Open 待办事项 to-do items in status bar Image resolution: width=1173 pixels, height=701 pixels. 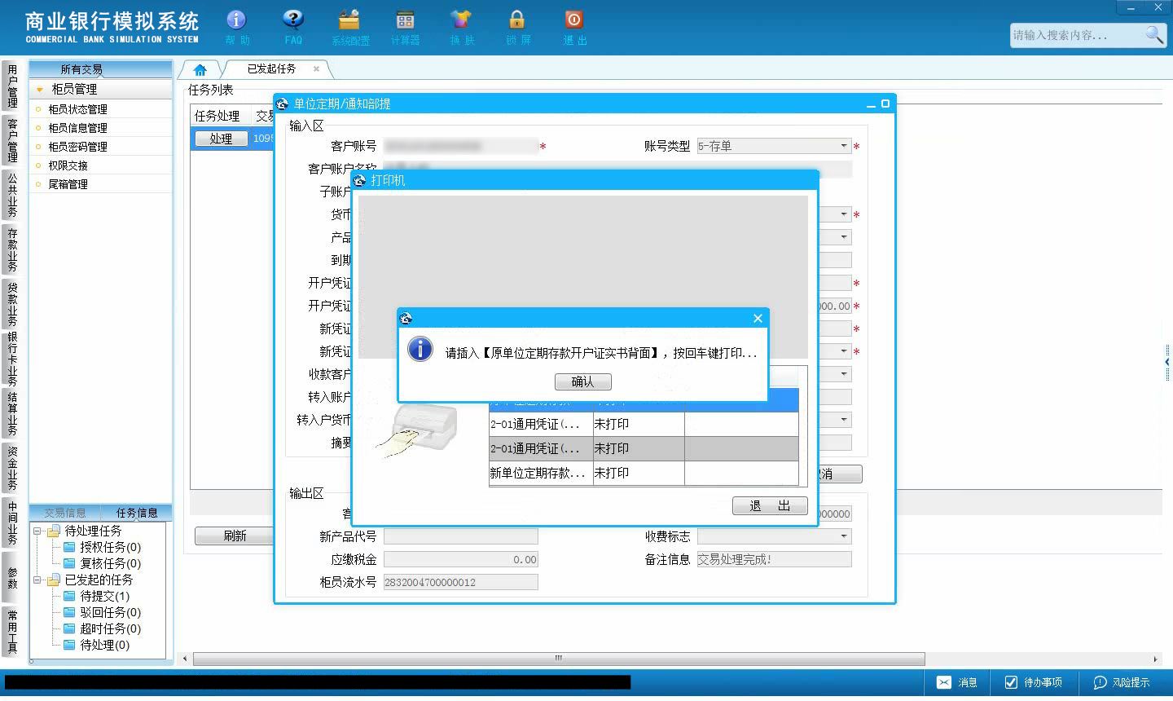click(x=1032, y=682)
